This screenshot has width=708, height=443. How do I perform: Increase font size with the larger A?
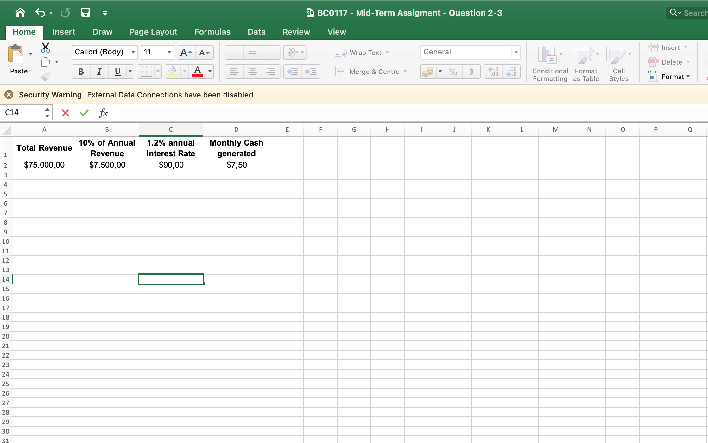click(x=186, y=52)
